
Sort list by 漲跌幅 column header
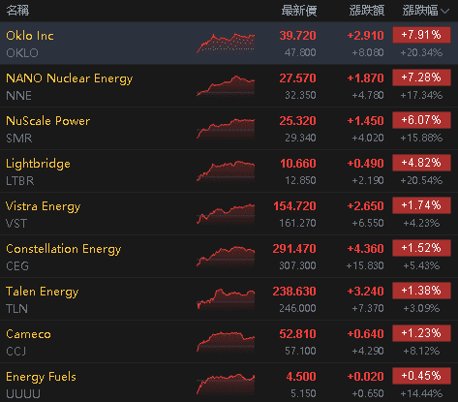click(420, 11)
